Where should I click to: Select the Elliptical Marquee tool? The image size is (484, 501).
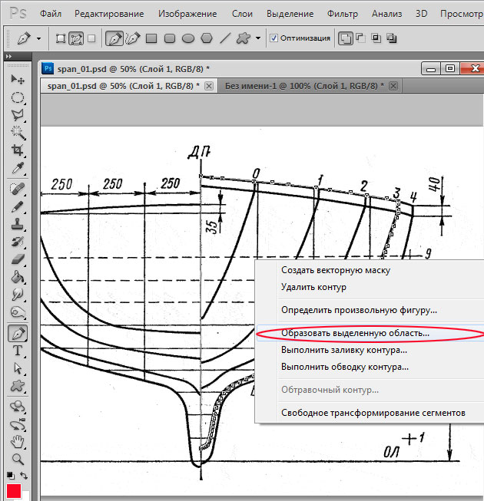[17, 97]
